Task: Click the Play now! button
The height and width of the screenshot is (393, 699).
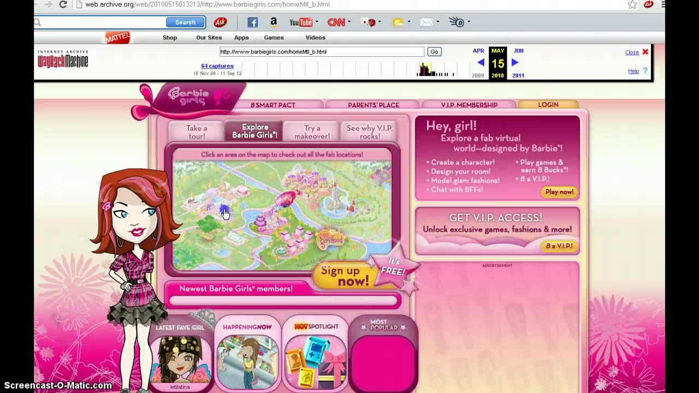Action: tap(560, 192)
